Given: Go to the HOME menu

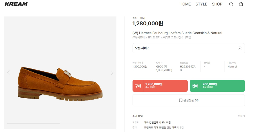Looking at the screenshot, I should point(185,4).
